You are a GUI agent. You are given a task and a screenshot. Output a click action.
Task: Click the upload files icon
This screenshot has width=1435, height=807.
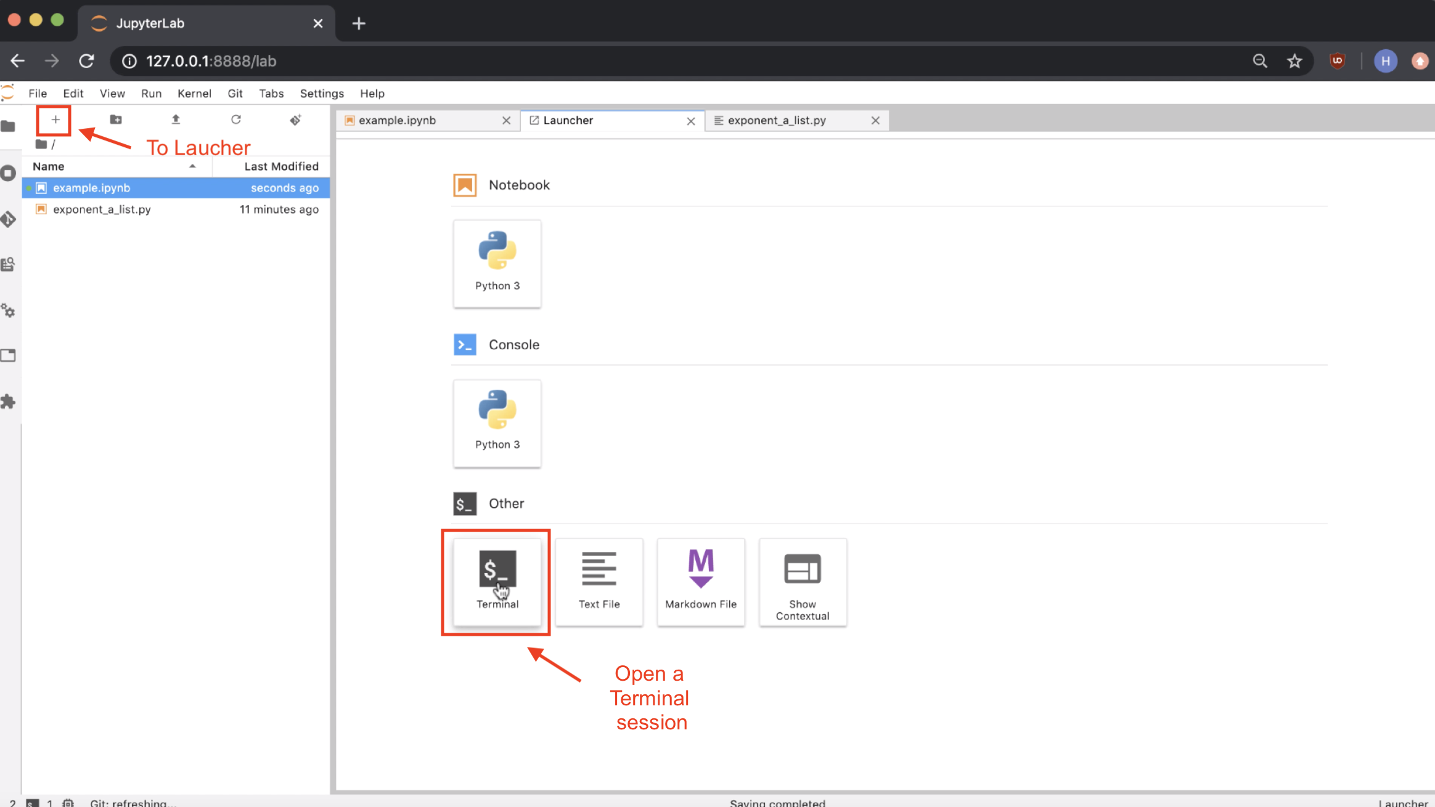tap(176, 120)
